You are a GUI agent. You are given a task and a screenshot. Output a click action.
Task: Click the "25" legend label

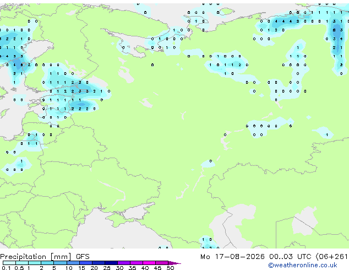(x=107, y=268)
